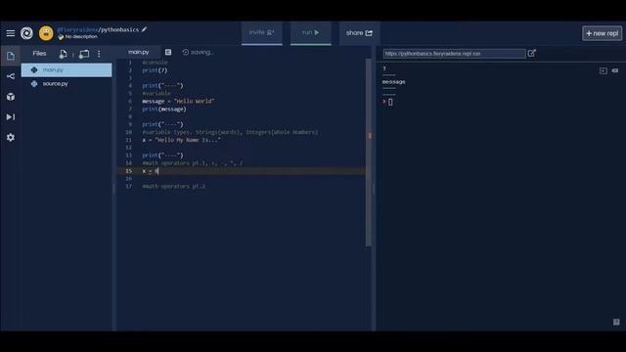Click the 'message' output in console

[393, 82]
